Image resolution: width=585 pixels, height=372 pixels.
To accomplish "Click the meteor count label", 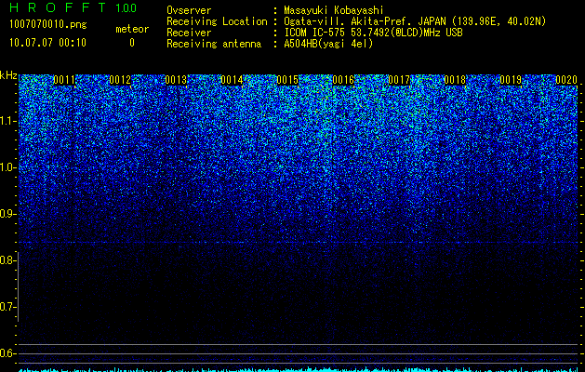I will coord(132,29).
